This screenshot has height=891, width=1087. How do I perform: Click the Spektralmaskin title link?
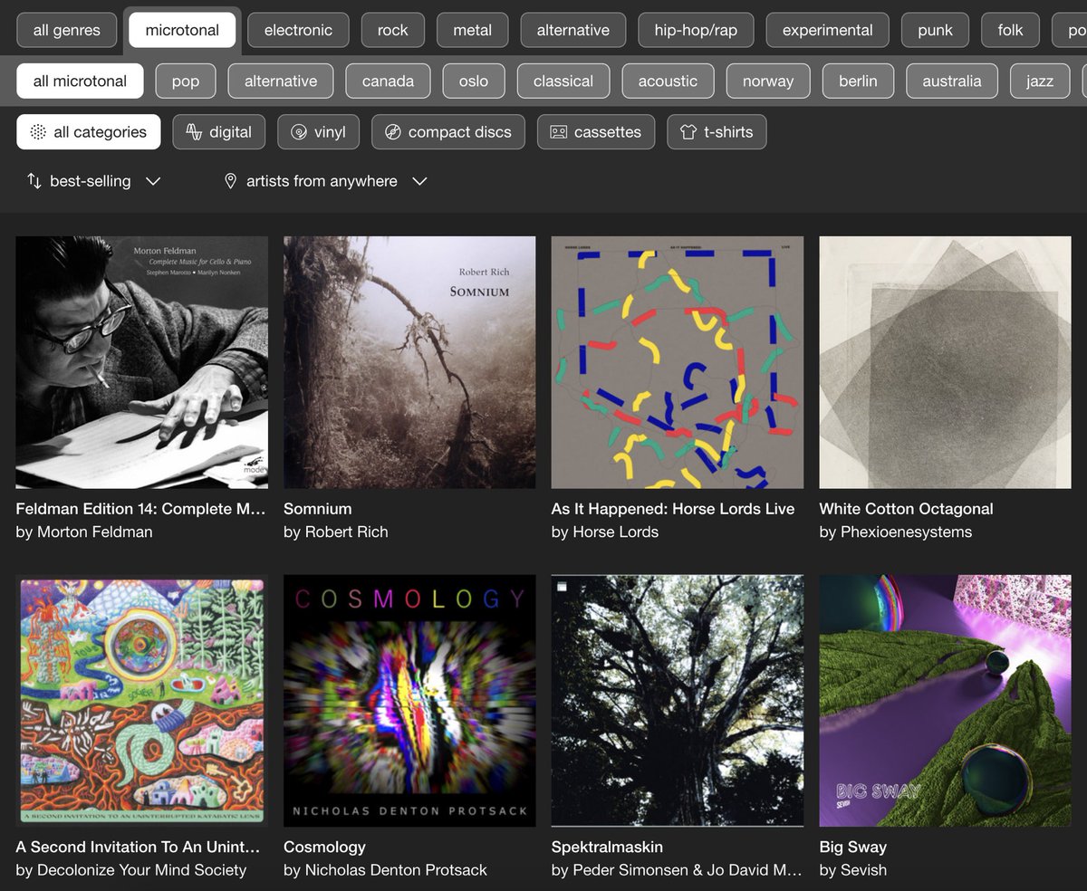pyautogui.click(x=607, y=848)
